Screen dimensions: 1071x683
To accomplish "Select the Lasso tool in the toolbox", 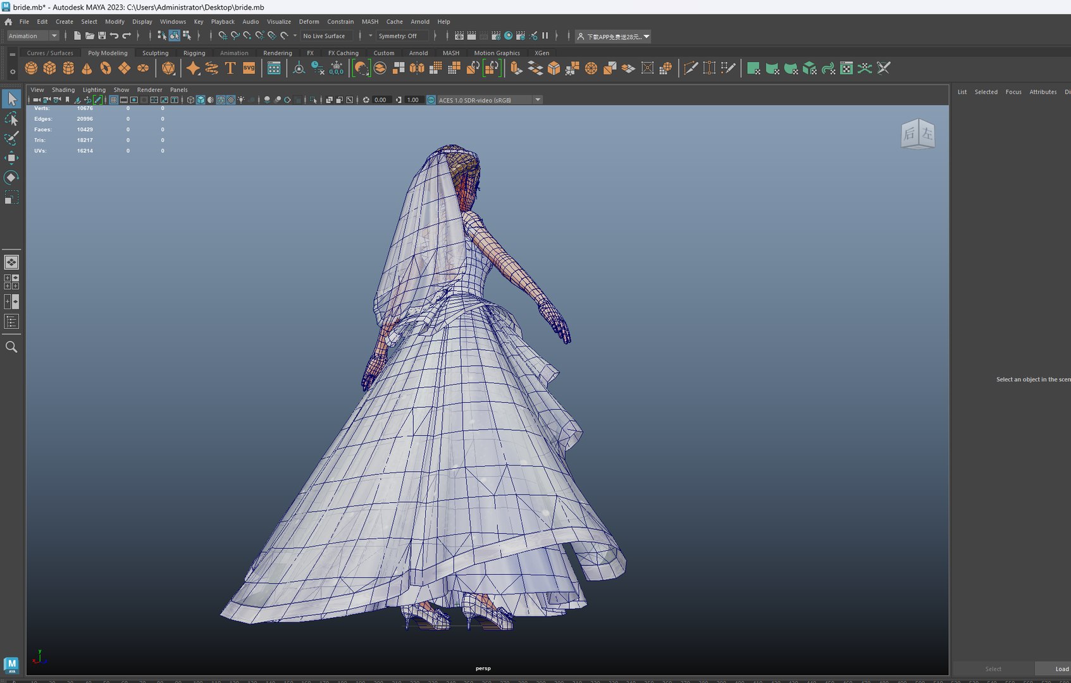I will [11, 118].
